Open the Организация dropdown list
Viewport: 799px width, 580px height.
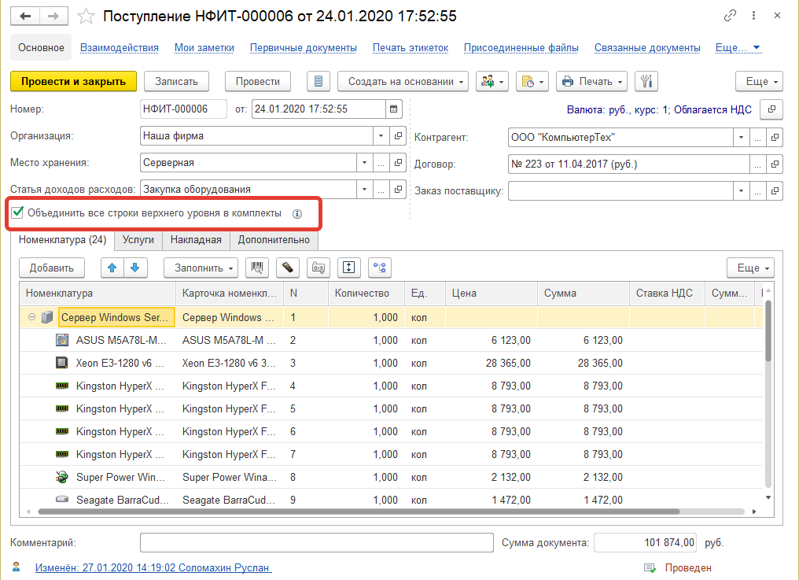[381, 136]
